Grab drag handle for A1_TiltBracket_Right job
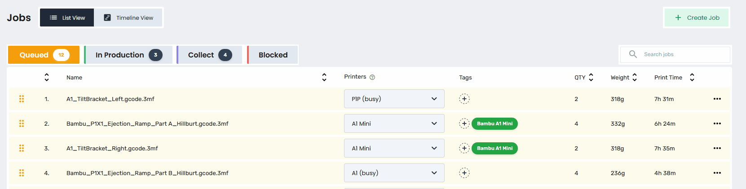Viewport: 746px width, 189px height. [22, 148]
